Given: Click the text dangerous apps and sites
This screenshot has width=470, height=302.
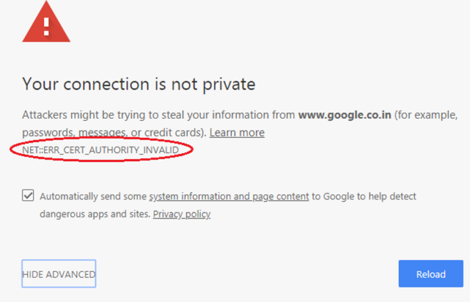Looking at the screenshot, I should click(95, 214).
